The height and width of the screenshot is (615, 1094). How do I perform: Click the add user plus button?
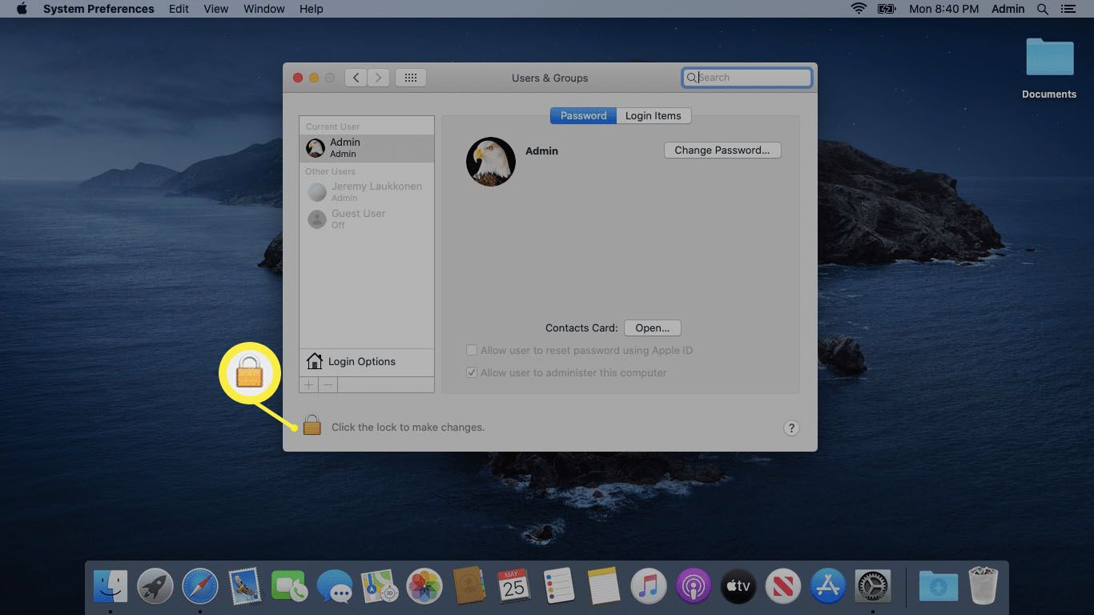pos(309,385)
